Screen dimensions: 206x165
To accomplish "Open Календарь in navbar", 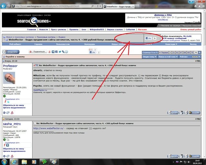I will pyautogui.click(x=89, y=44).
